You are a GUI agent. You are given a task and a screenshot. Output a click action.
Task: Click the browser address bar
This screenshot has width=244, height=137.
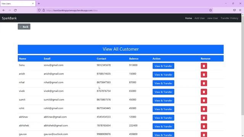tap(125, 10)
